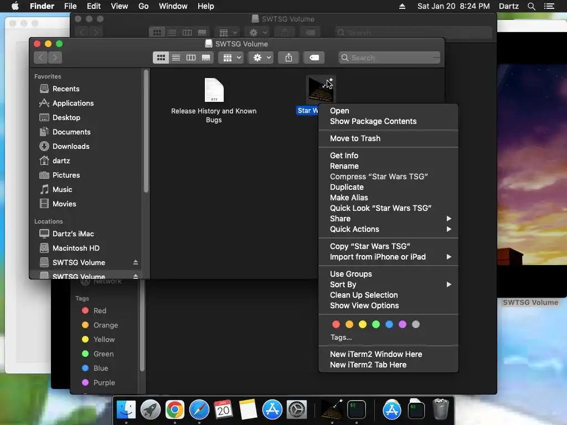Viewport: 567px width, 425px height.
Task: Expand the Quick Actions submenu
Action: [x=388, y=229]
